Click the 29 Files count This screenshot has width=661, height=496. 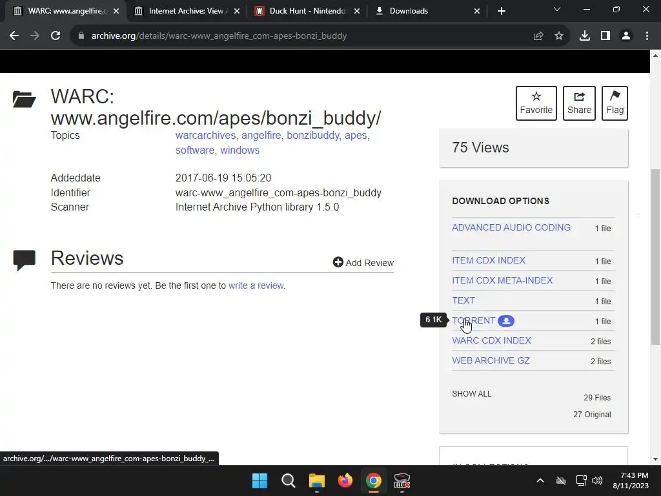597,398
